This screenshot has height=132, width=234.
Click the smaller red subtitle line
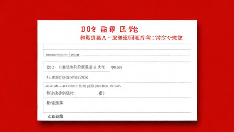point(131,37)
